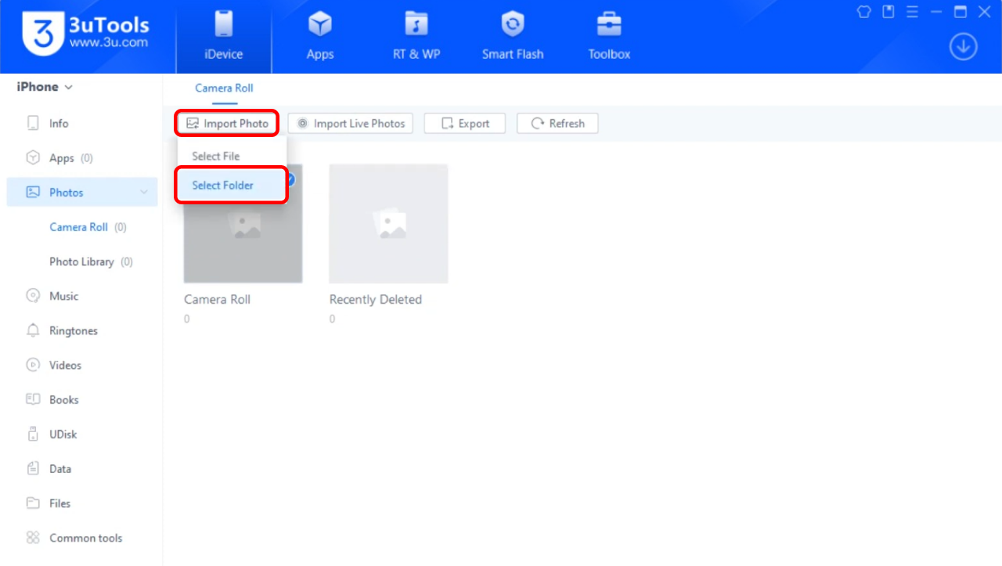This screenshot has width=1002, height=566.
Task: Open the RT & WP section
Action: click(x=416, y=37)
